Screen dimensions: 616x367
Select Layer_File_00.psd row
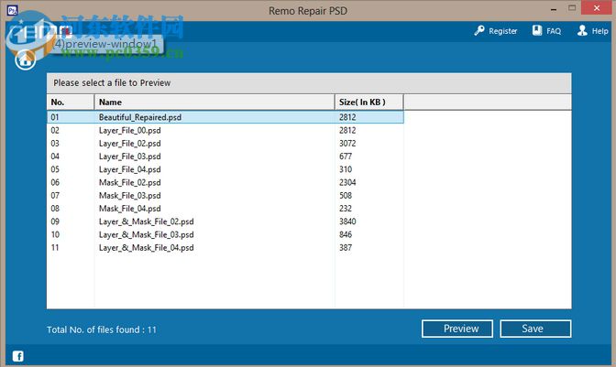tap(225, 130)
